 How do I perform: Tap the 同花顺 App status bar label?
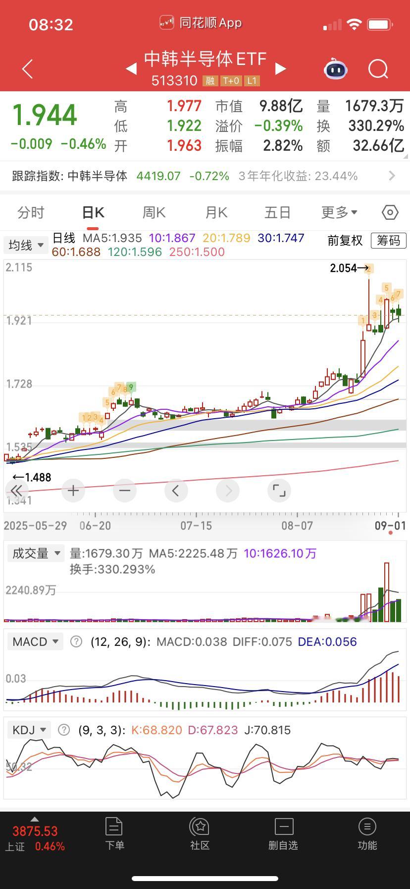[x=201, y=23]
